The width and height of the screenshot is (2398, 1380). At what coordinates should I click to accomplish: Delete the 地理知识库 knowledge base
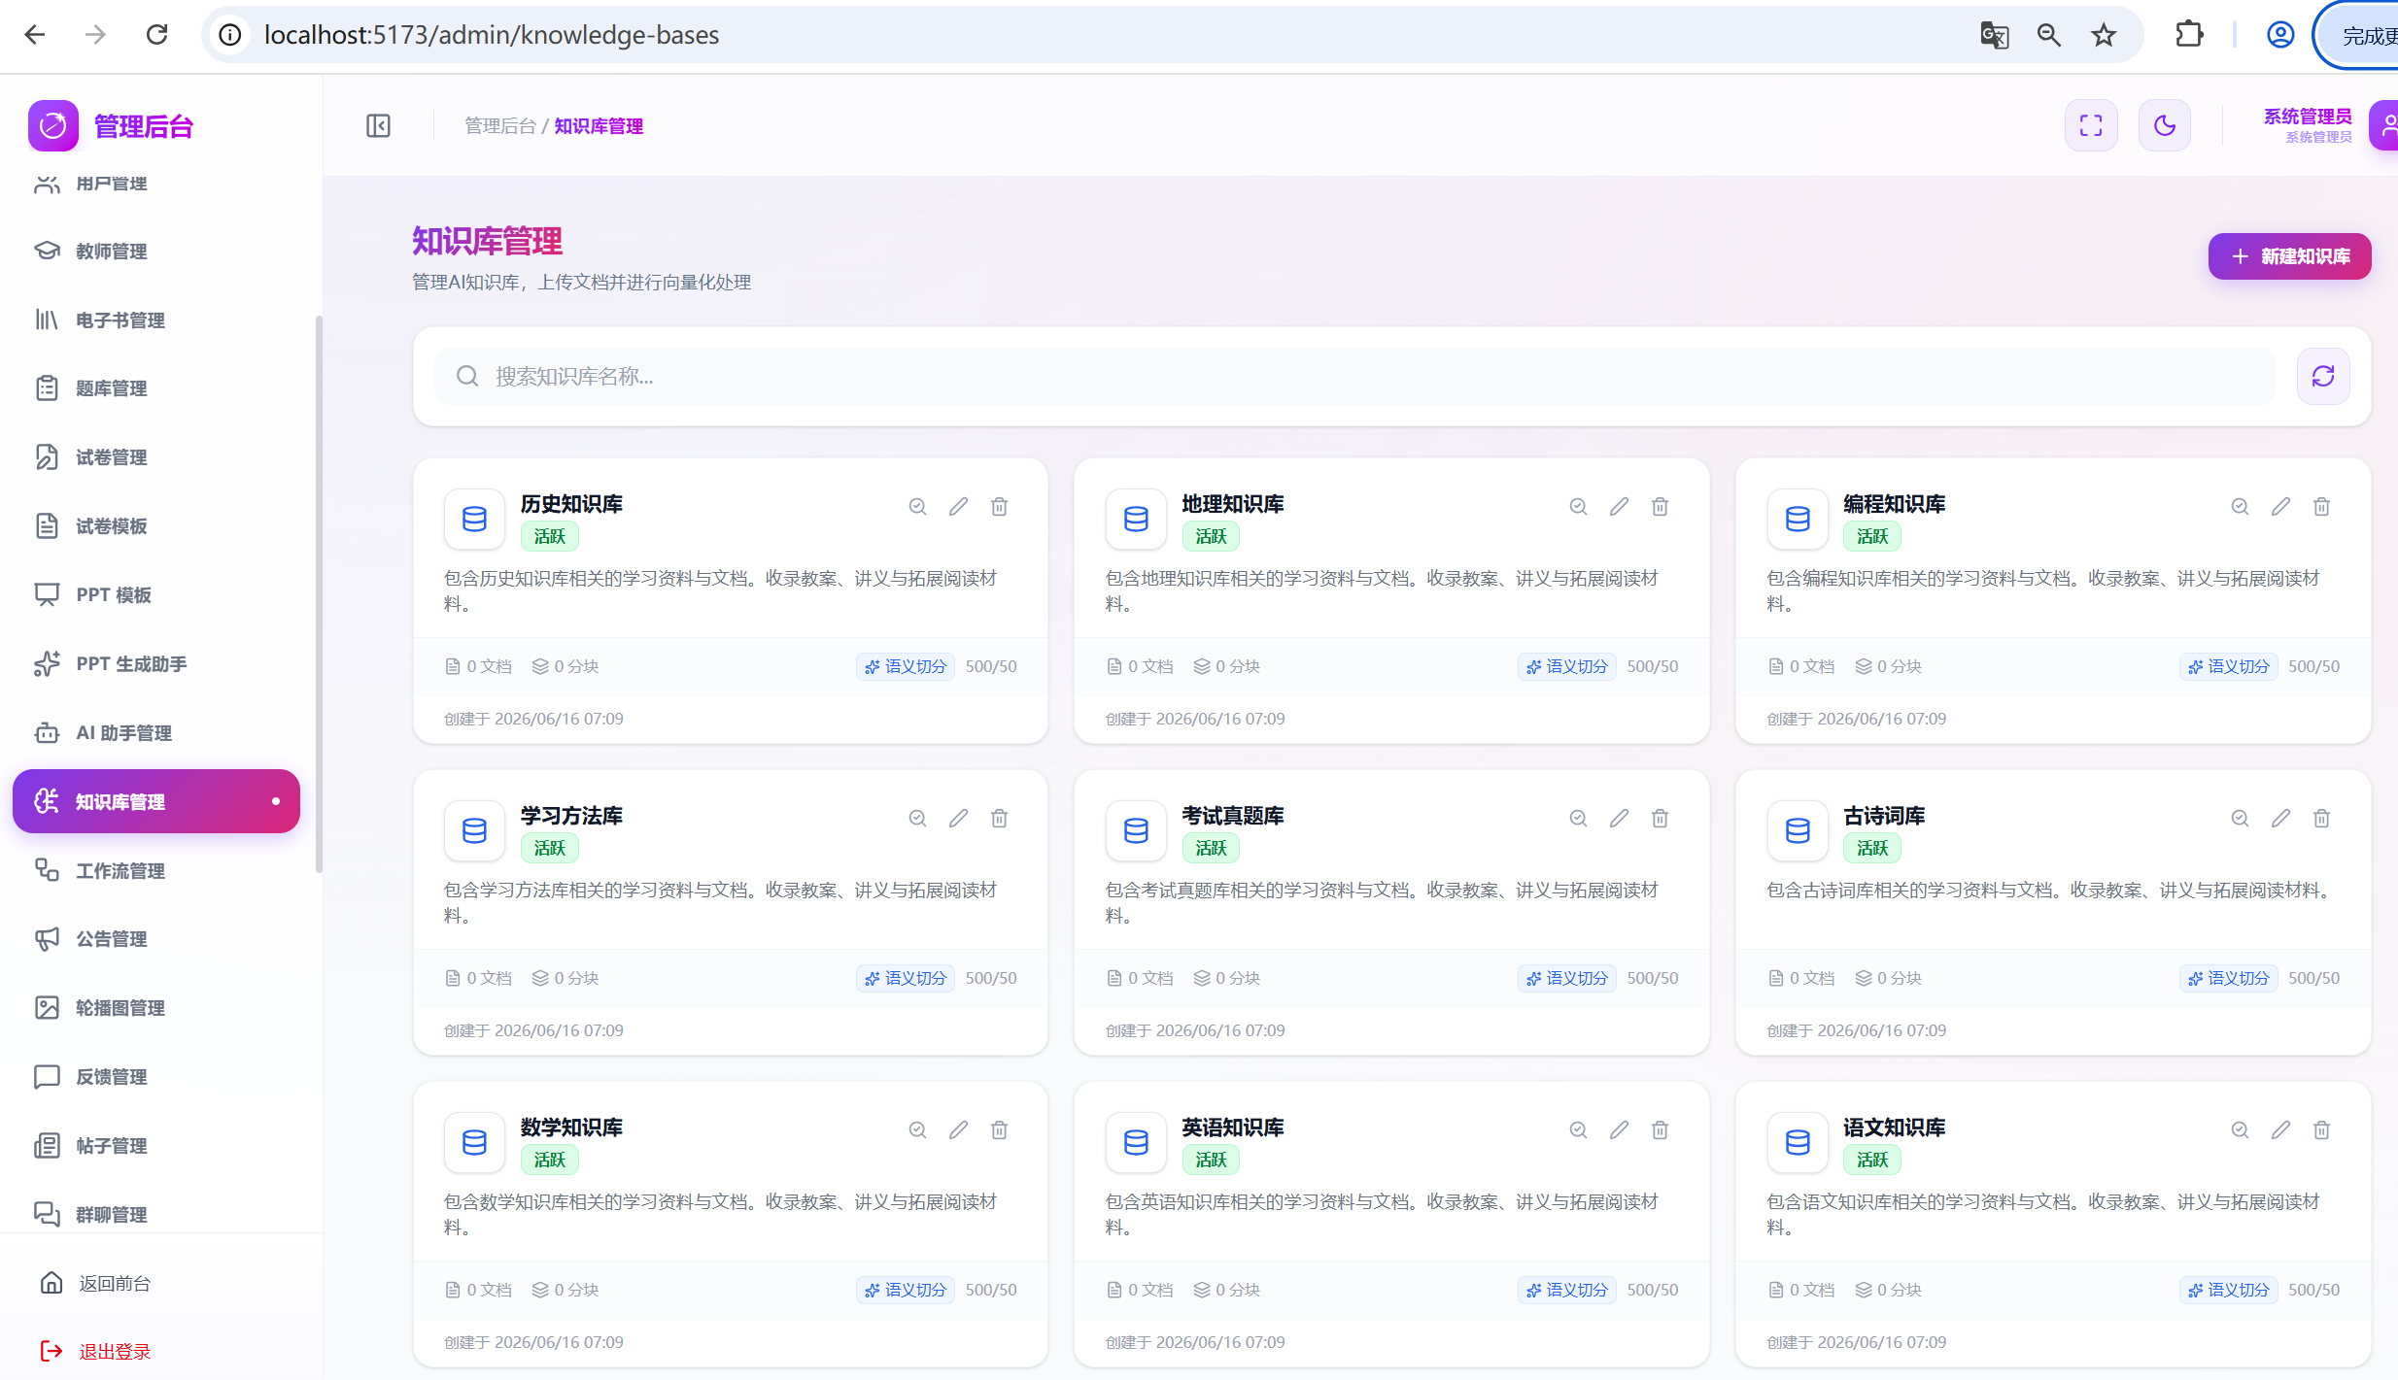click(x=1660, y=506)
